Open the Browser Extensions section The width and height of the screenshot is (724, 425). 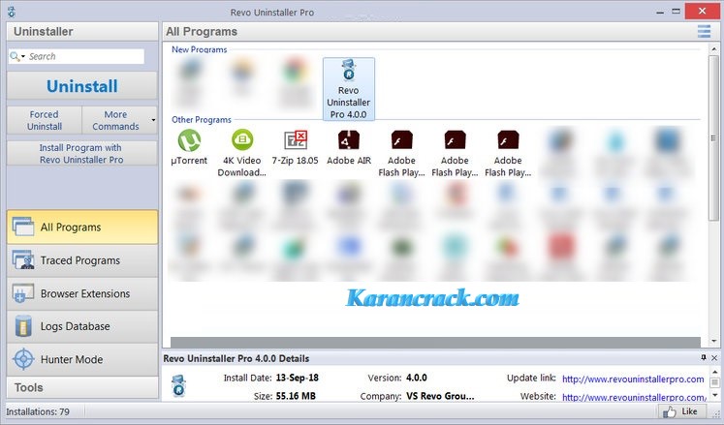(x=82, y=293)
